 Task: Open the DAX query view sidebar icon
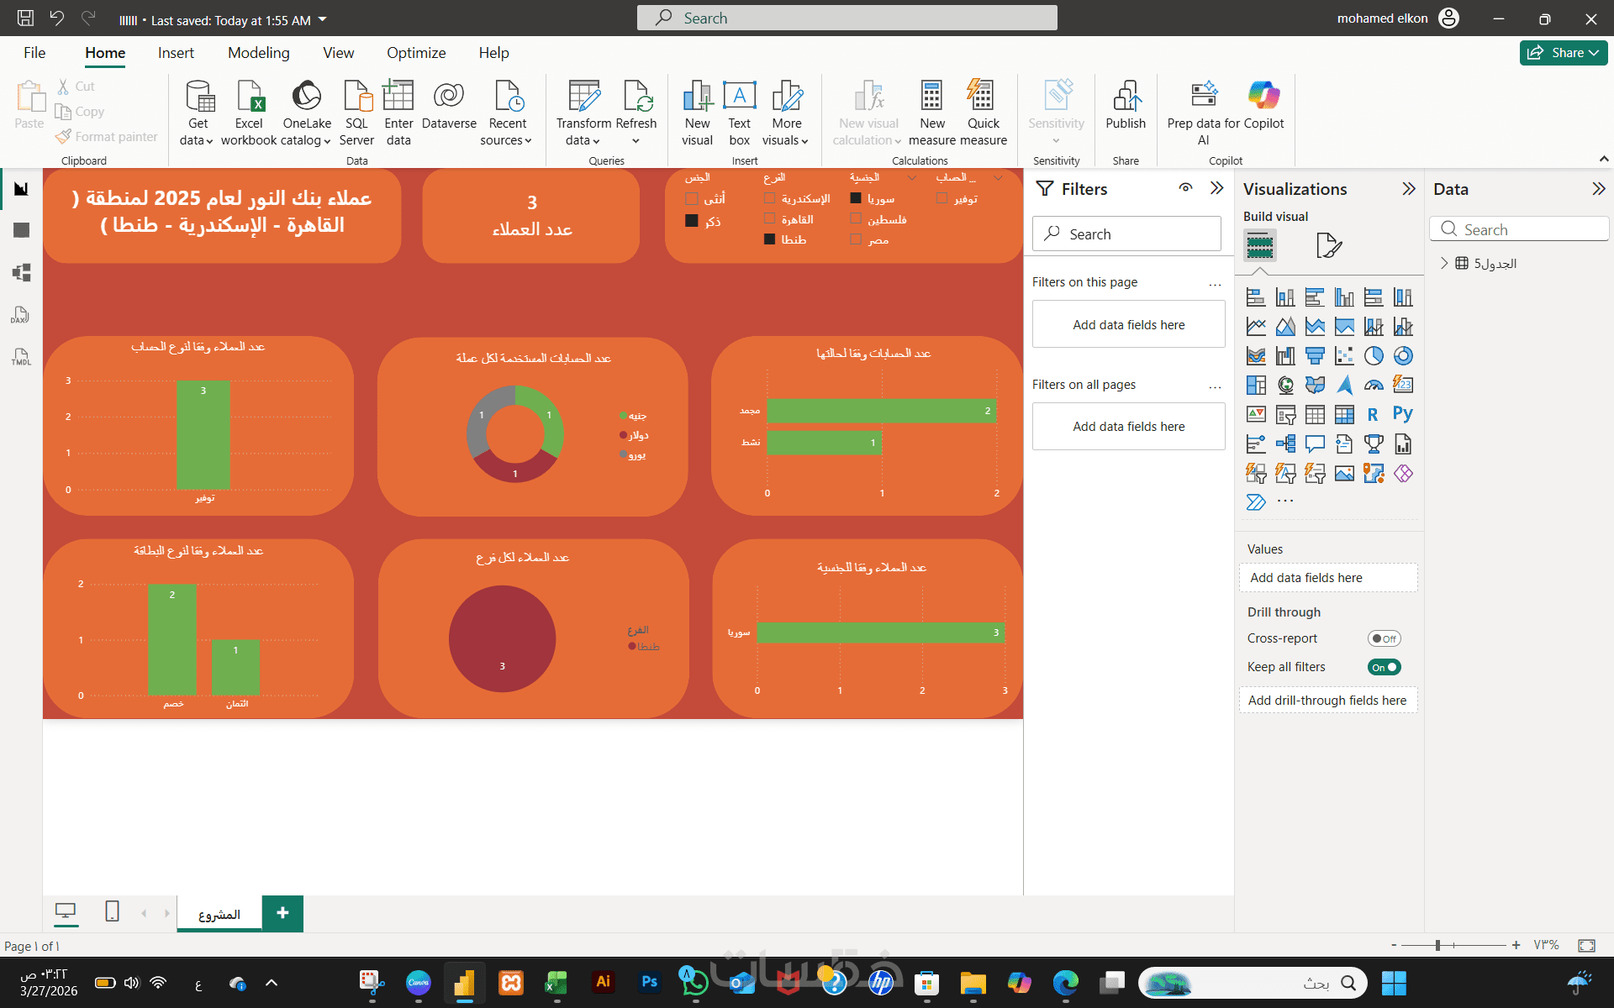pos(21,315)
